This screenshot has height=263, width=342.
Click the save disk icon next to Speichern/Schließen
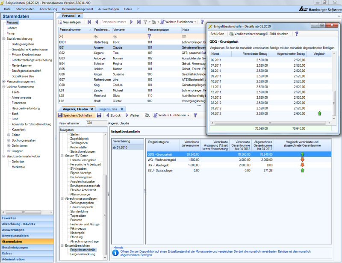point(99,115)
